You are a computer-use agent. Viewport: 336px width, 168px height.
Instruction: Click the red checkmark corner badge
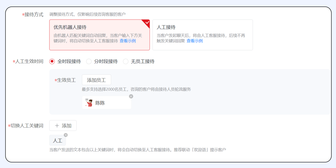pyautogui.click(x=146, y=23)
